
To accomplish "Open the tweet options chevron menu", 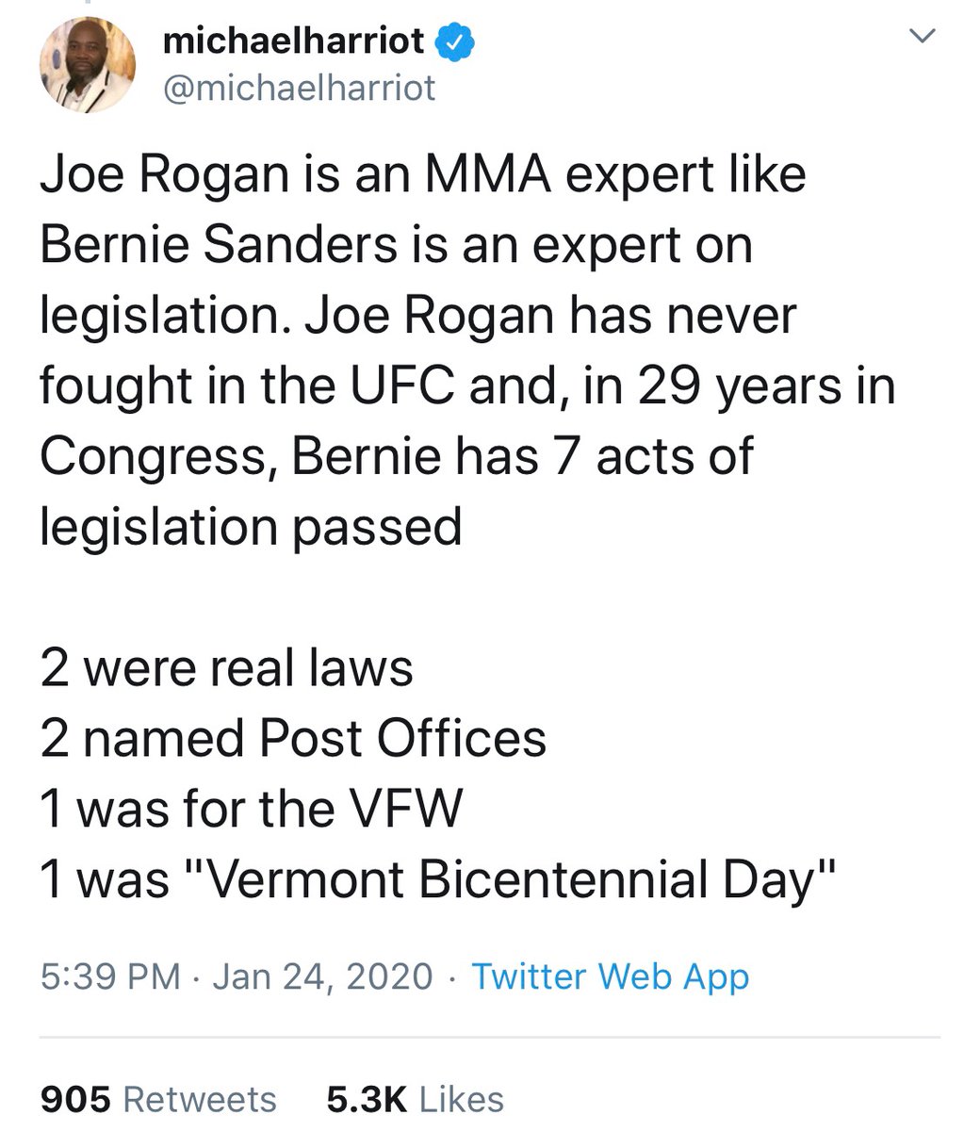I will pos(923,38).
